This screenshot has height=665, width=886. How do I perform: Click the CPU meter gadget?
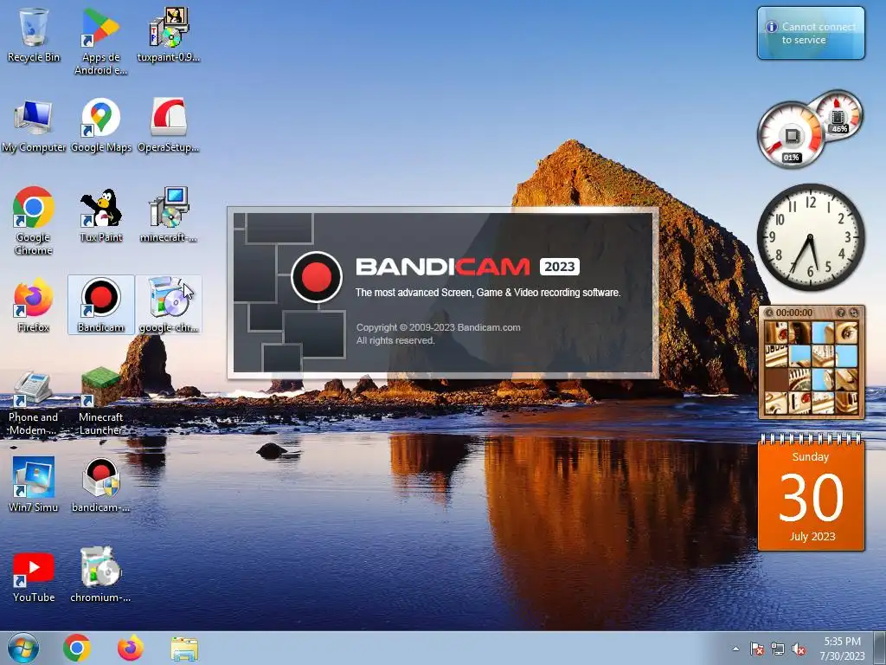coord(791,135)
